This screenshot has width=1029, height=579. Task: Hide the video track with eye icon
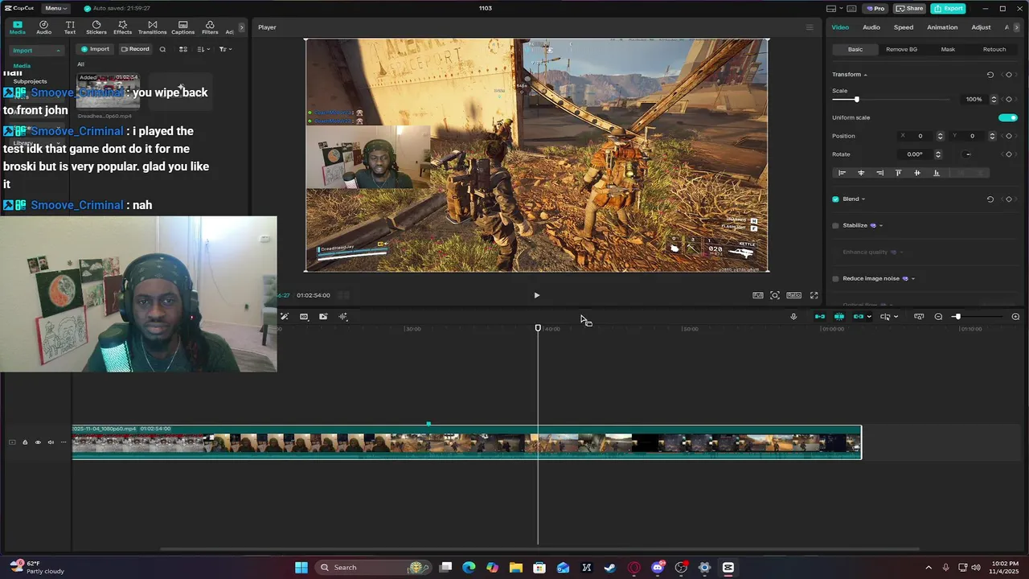pos(38,442)
